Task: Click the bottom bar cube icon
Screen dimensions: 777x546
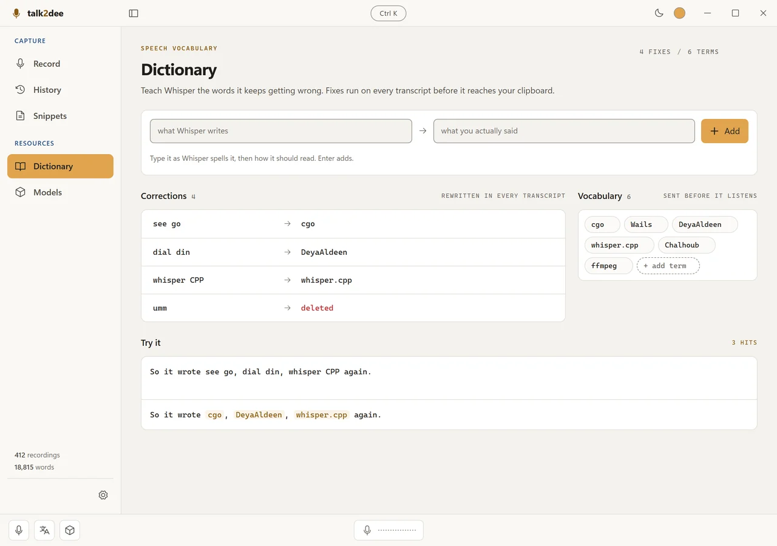Action: (70, 530)
